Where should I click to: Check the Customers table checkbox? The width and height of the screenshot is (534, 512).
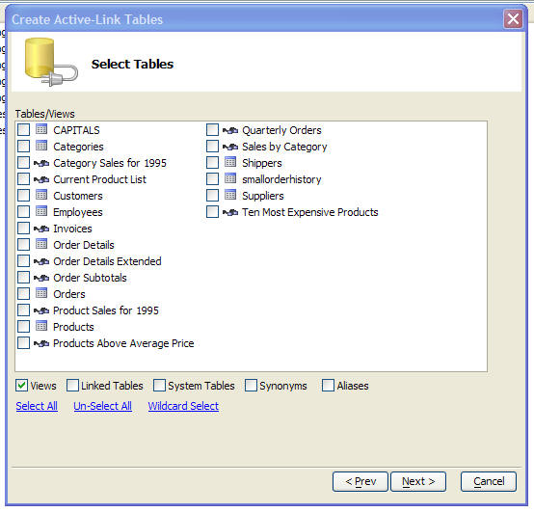[x=23, y=195]
